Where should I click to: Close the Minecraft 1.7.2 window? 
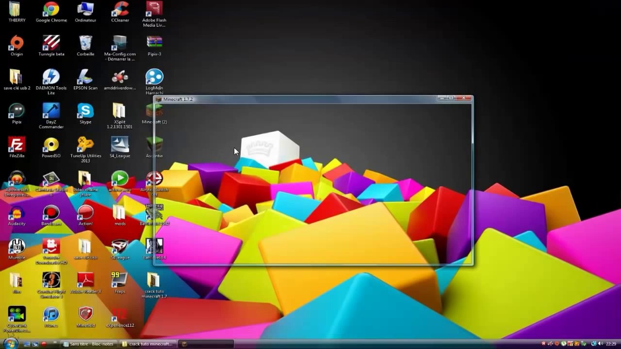pos(464,98)
